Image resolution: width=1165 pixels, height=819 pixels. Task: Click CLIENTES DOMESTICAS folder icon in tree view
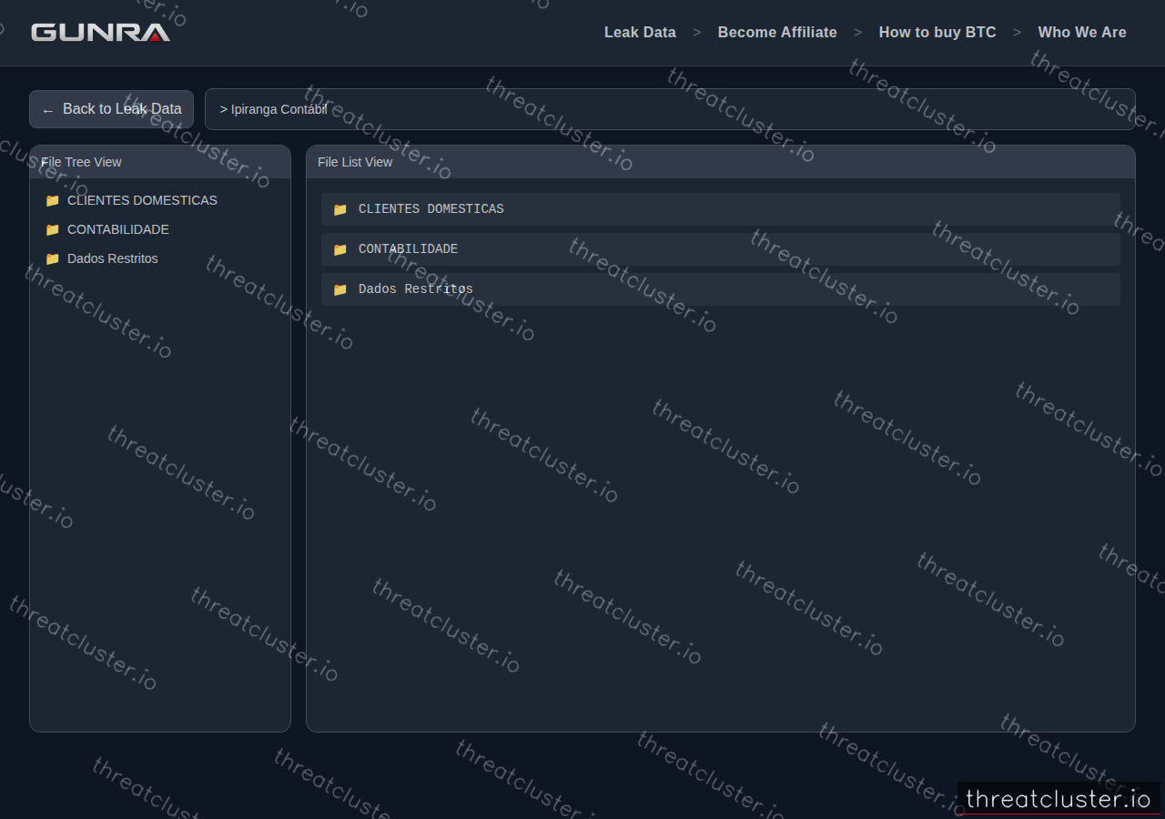tap(52, 200)
